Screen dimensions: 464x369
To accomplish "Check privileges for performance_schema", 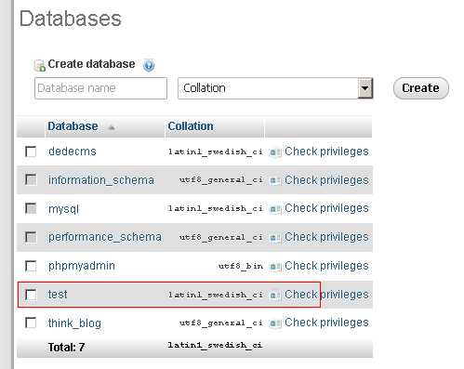I will [326, 237].
